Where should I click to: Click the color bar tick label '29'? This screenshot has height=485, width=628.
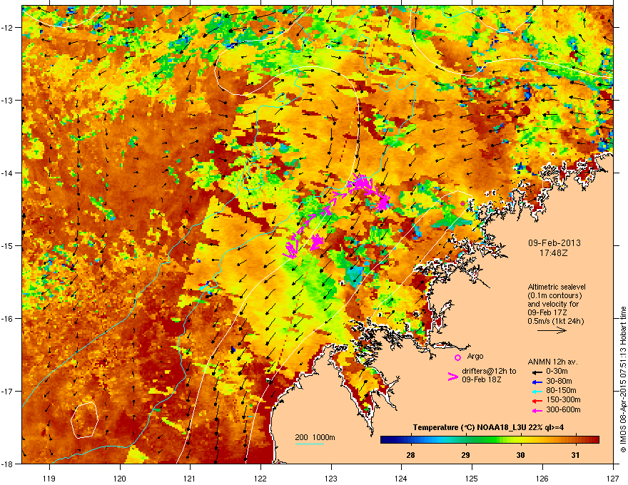465,455
